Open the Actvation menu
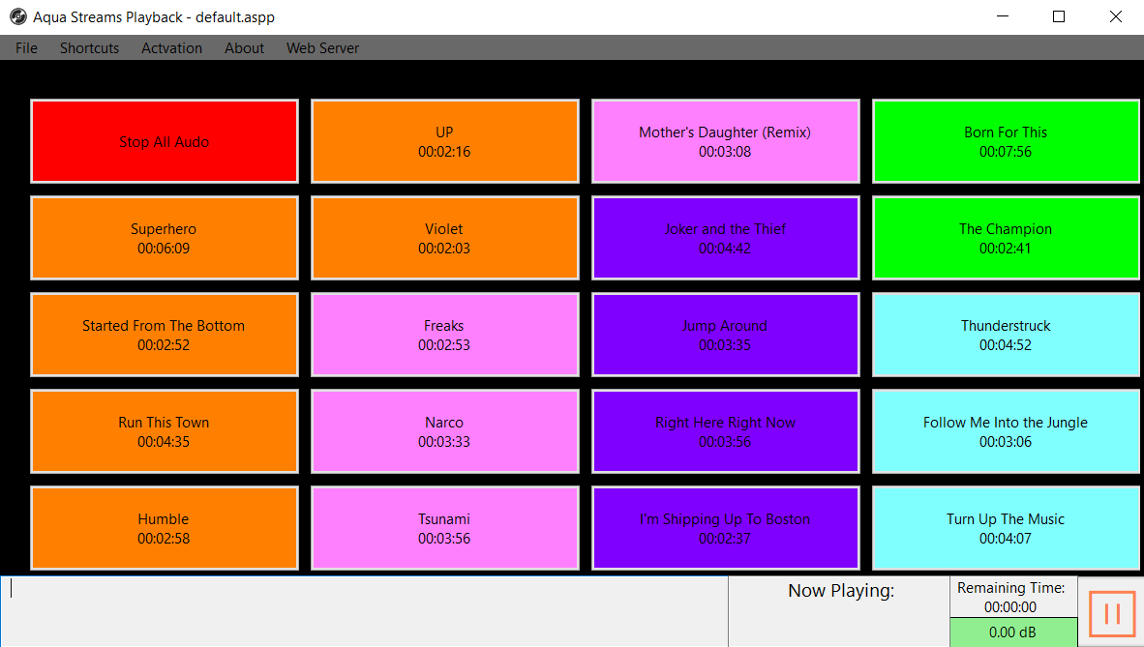The height and width of the screenshot is (647, 1144). pyautogui.click(x=171, y=48)
